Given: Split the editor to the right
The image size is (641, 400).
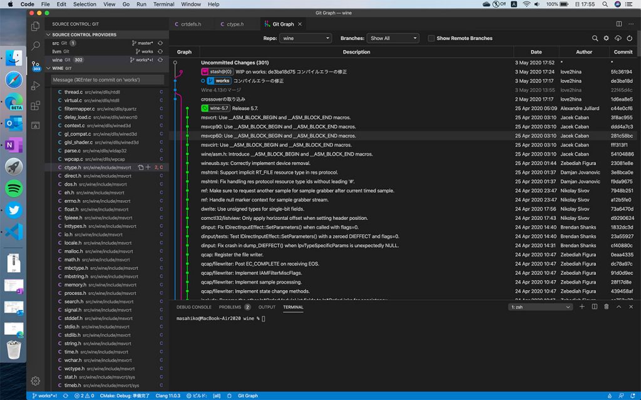Looking at the screenshot, I should click(x=619, y=24).
